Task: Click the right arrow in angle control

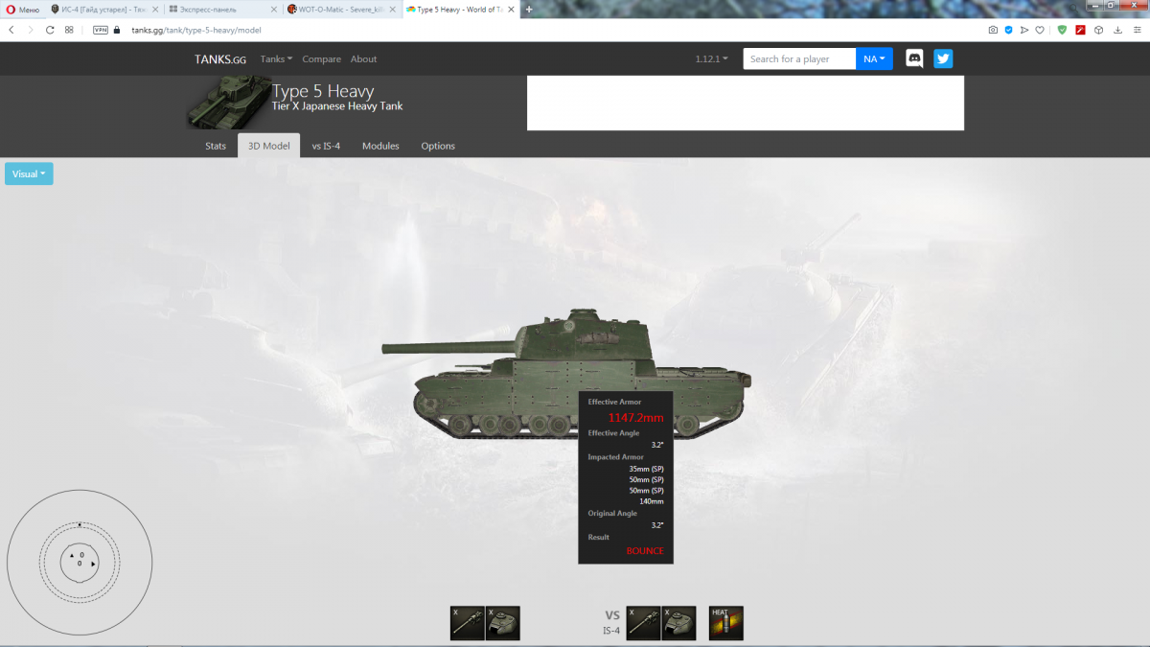Action: (x=93, y=564)
